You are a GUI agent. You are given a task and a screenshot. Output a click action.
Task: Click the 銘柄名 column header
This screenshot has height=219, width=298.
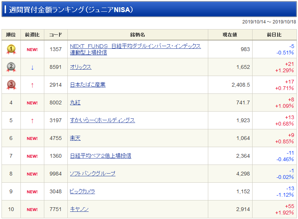point(137,35)
